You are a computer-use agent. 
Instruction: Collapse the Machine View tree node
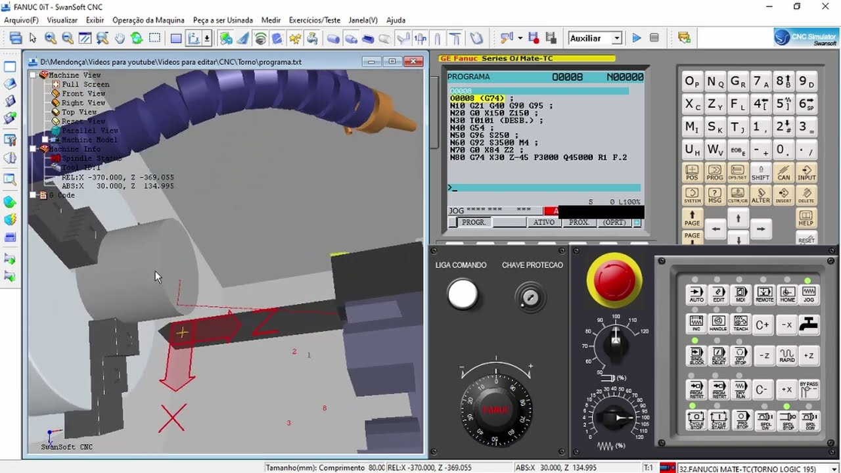click(x=33, y=75)
